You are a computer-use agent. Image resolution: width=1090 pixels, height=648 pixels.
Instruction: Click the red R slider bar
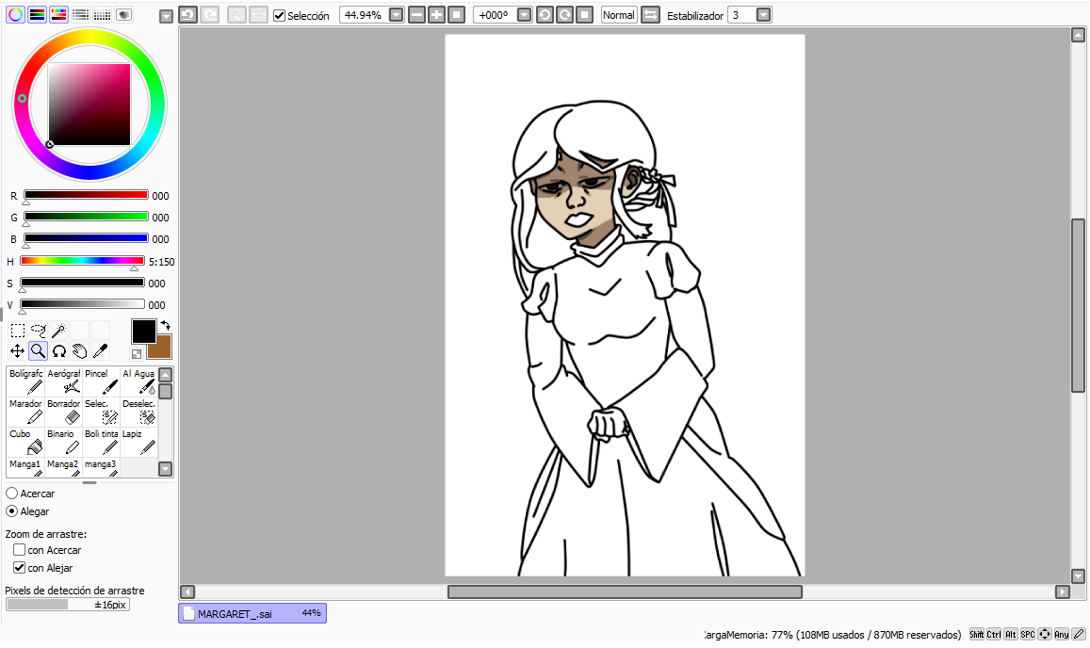coord(86,195)
